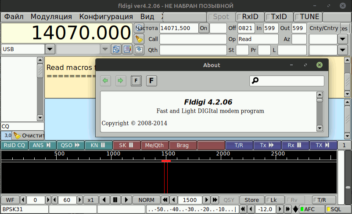Viewport: 352px width, 214px height.
Task: Increase waterfall range 60 value
Action: pos(80,200)
